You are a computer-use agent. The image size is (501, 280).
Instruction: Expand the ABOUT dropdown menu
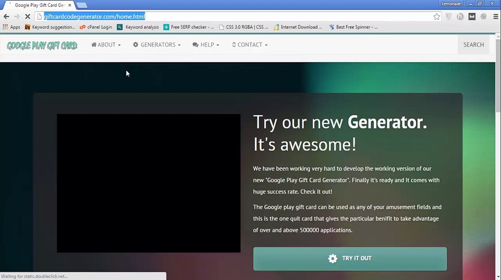pyautogui.click(x=106, y=45)
